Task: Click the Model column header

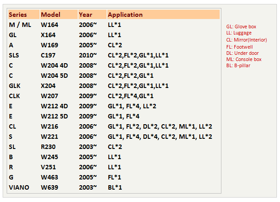Action: click(x=59, y=15)
